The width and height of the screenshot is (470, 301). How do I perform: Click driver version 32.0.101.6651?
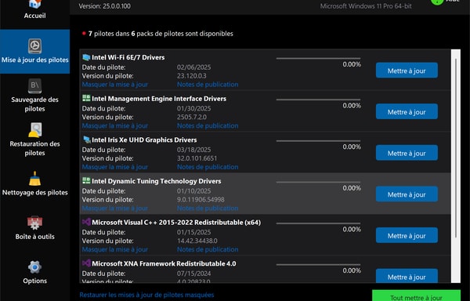(197, 158)
